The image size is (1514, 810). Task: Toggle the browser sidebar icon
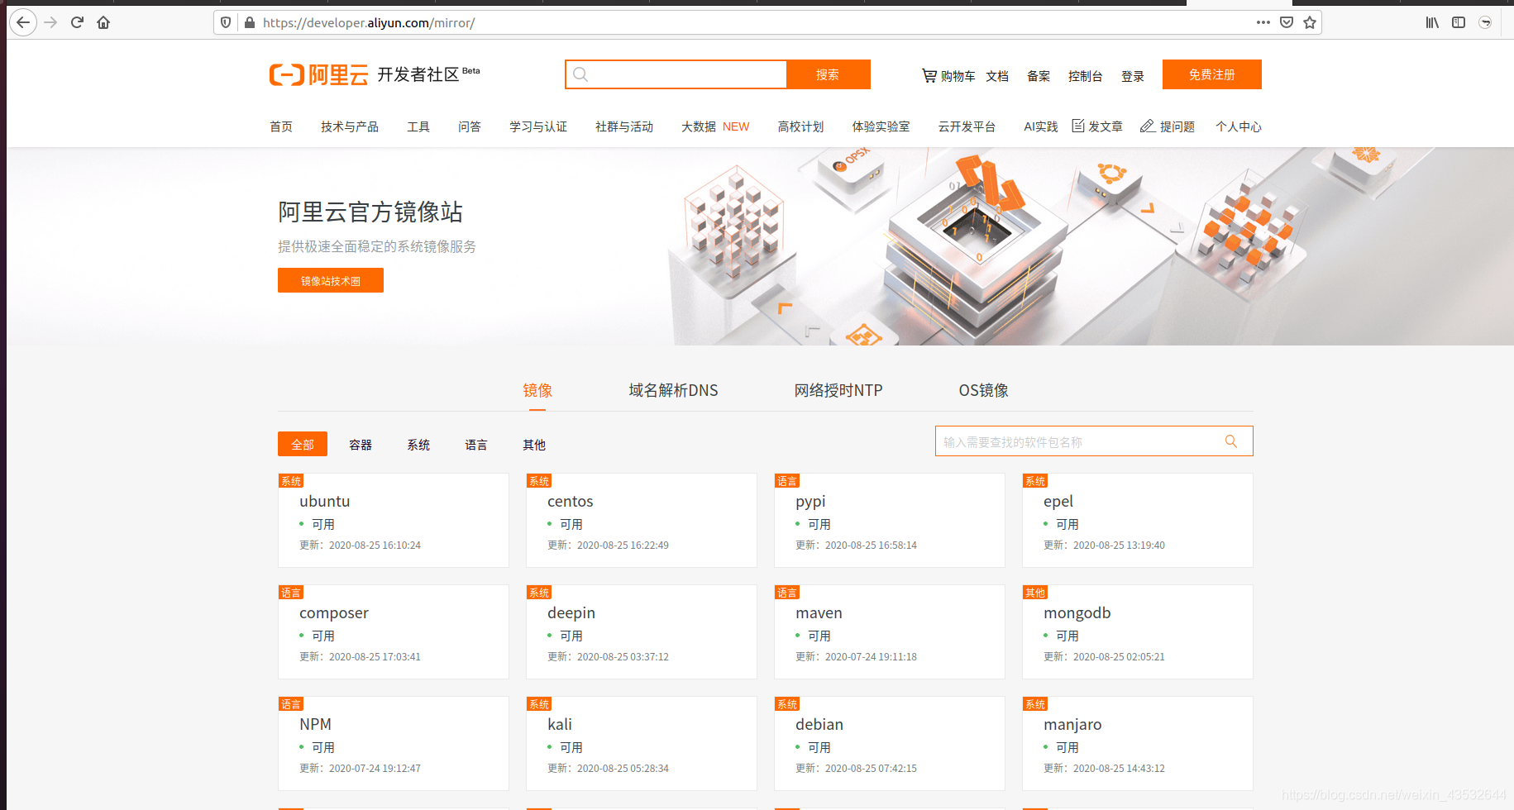tap(1459, 22)
